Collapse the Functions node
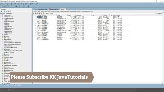164x92 pixels. point(3,49)
